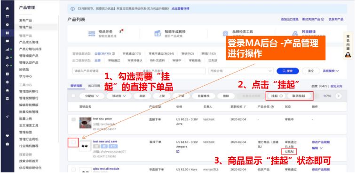This screenshot has width=356, height=178.
Task: Click the 商品任务 list icon
Action: click(92, 34)
